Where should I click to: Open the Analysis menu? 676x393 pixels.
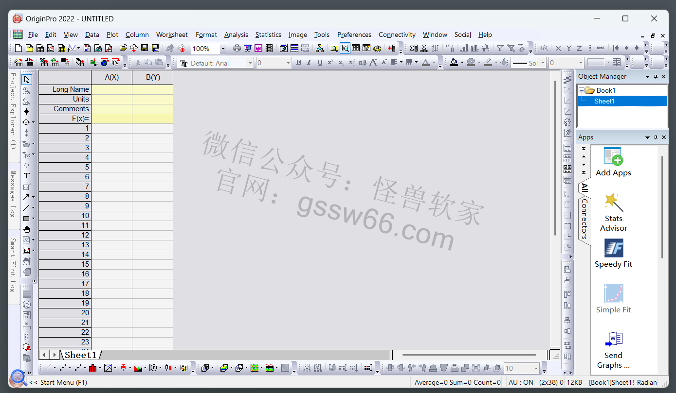tap(236, 34)
